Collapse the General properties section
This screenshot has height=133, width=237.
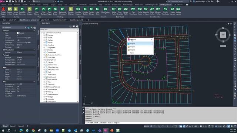pos(34,31)
